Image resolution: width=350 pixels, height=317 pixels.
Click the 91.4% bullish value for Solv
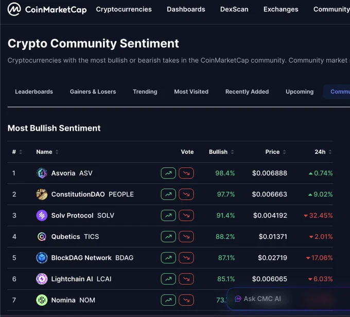[225, 216]
